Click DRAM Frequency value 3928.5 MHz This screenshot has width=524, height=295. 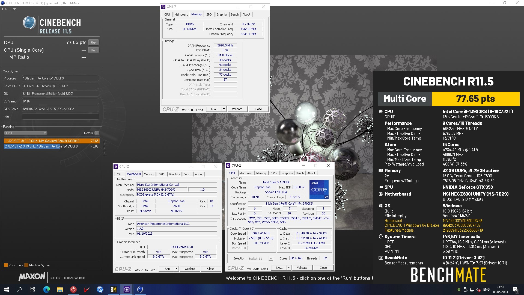click(x=225, y=46)
